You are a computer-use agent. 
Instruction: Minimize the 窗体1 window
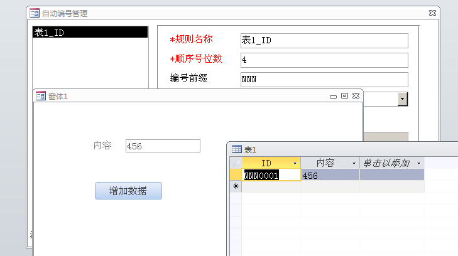coord(333,97)
